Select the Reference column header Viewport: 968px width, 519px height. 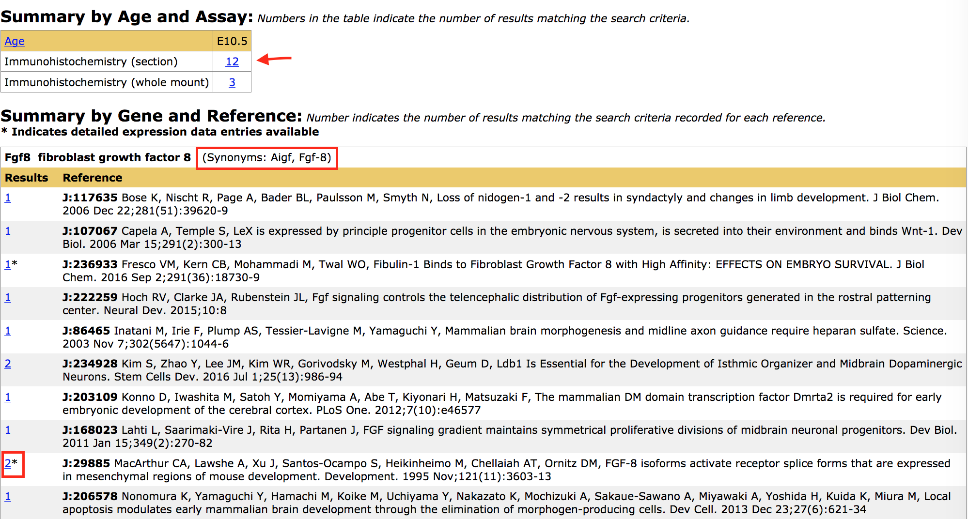(93, 178)
